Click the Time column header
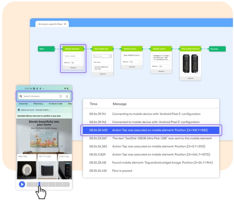The image size is (234, 201). click(x=94, y=104)
